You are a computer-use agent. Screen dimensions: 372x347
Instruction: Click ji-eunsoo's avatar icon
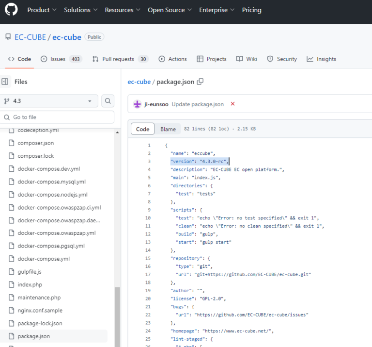click(137, 104)
